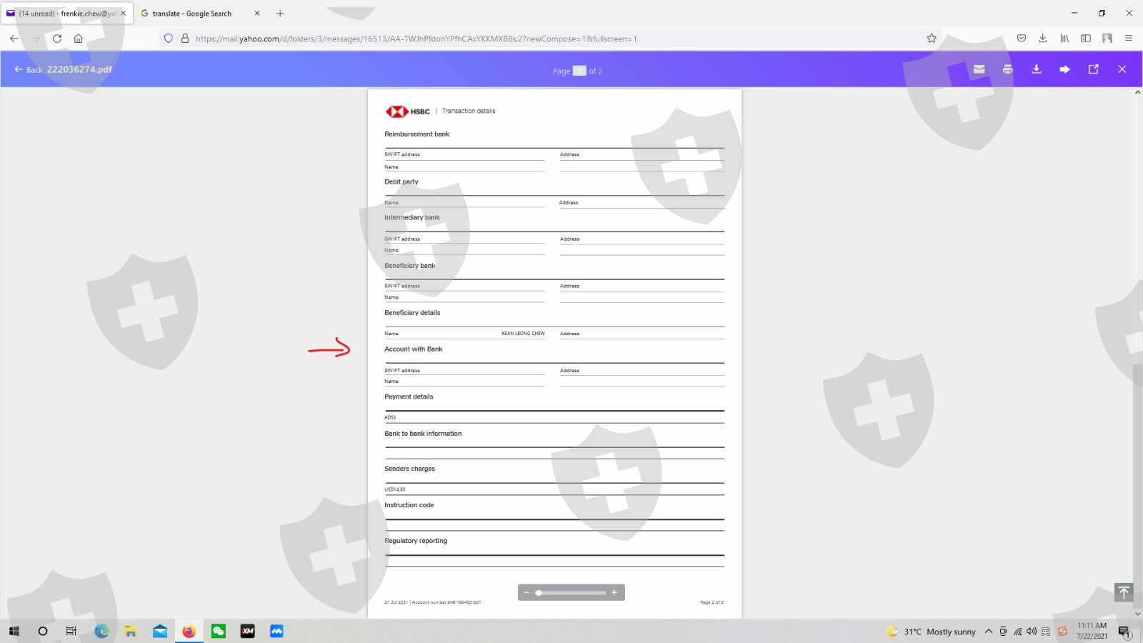Reload the current page
Viewport: 1143px width, 643px height.
click(x=57, y=39)
